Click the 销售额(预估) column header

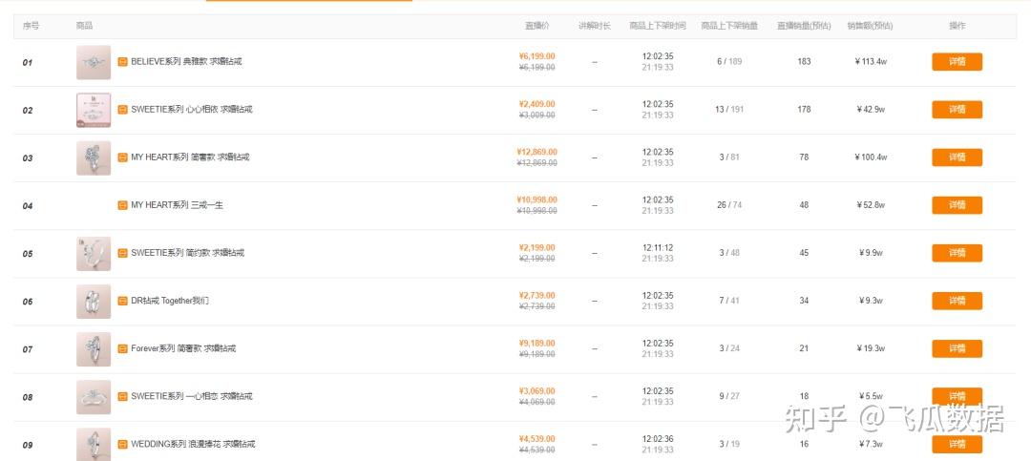(x=870, y=26)
